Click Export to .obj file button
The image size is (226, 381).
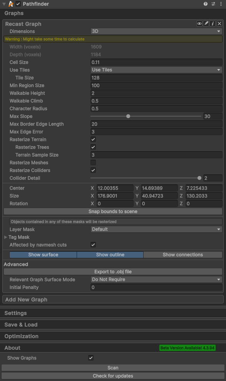pos(113,272)
